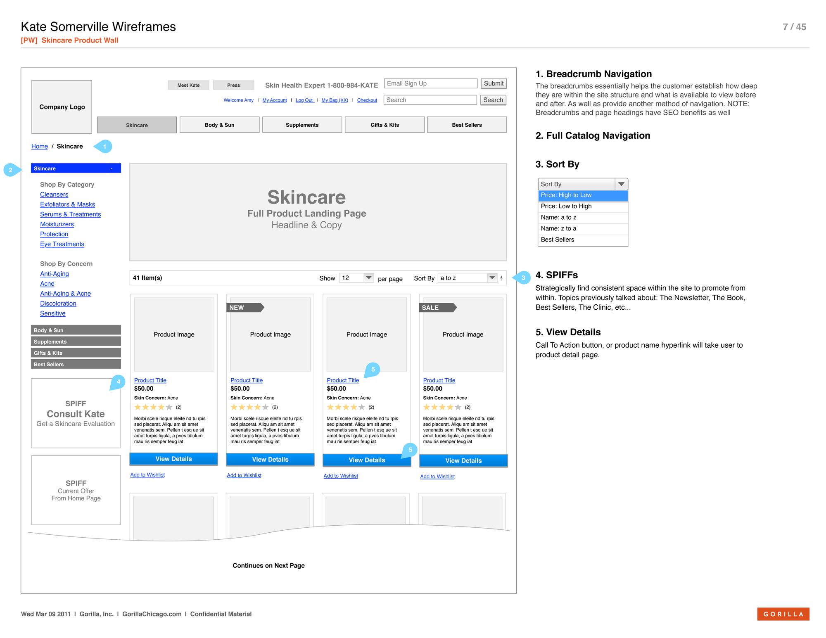826x638 pixels.
Task: Select the Supplements nav tab
Action: coord(302,125)
